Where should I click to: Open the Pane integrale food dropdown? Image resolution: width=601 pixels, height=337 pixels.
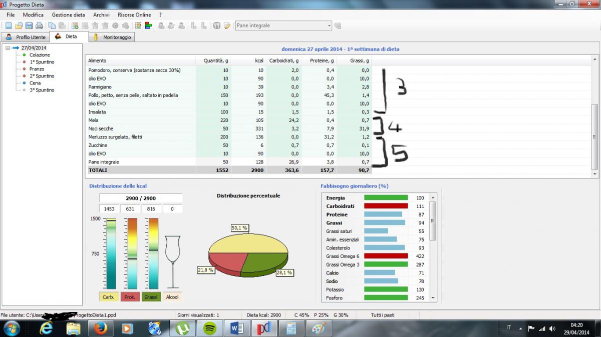pos(329,25)
